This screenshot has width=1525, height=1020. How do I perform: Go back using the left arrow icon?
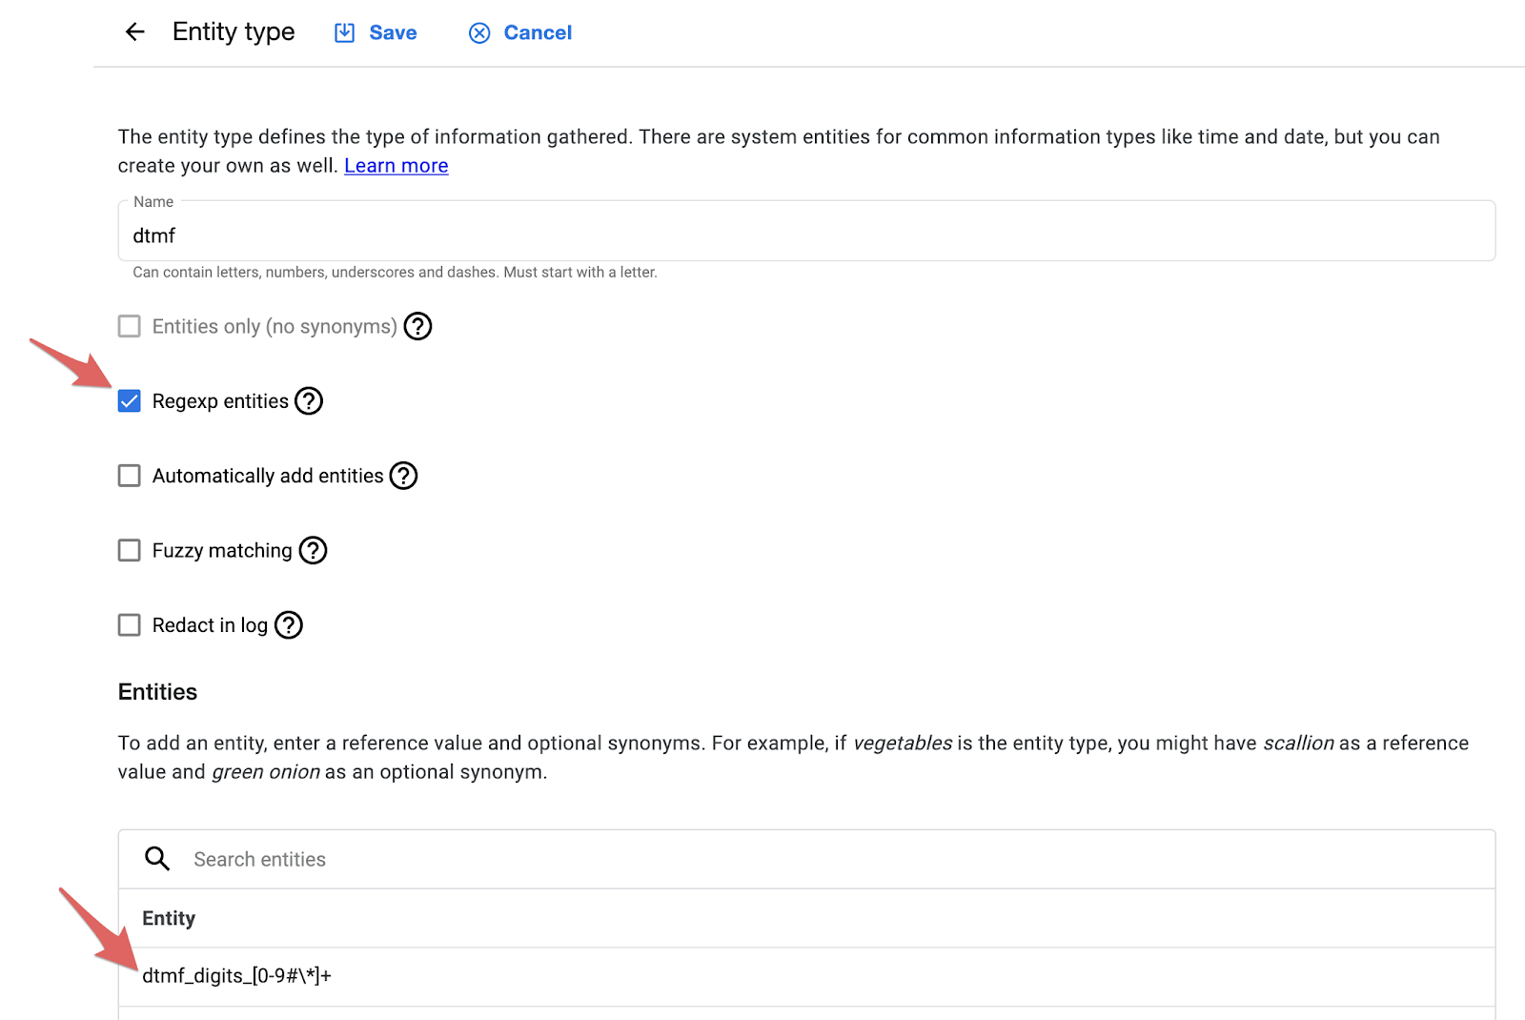click(135, 32)
